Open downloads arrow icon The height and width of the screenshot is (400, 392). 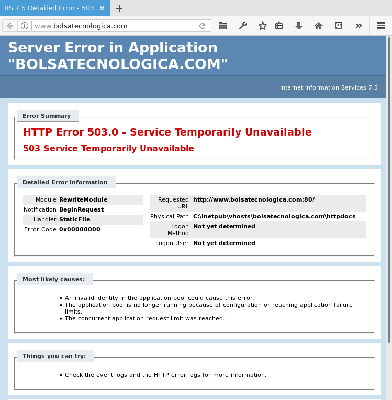(x=299, y=26)
